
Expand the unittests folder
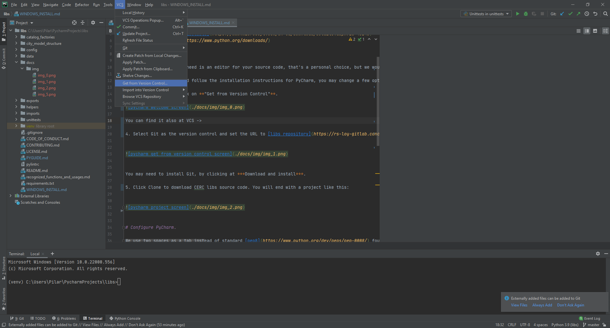pyautogui.click(x=16, y=120)
